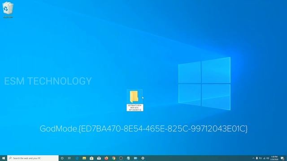Open Cortana circle icon on taskbar
This screenshot has height=161, width=287.
click(62, 158)
